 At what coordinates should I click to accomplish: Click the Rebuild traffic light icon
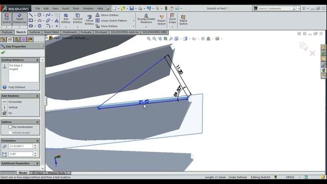(x=166, y=8)
